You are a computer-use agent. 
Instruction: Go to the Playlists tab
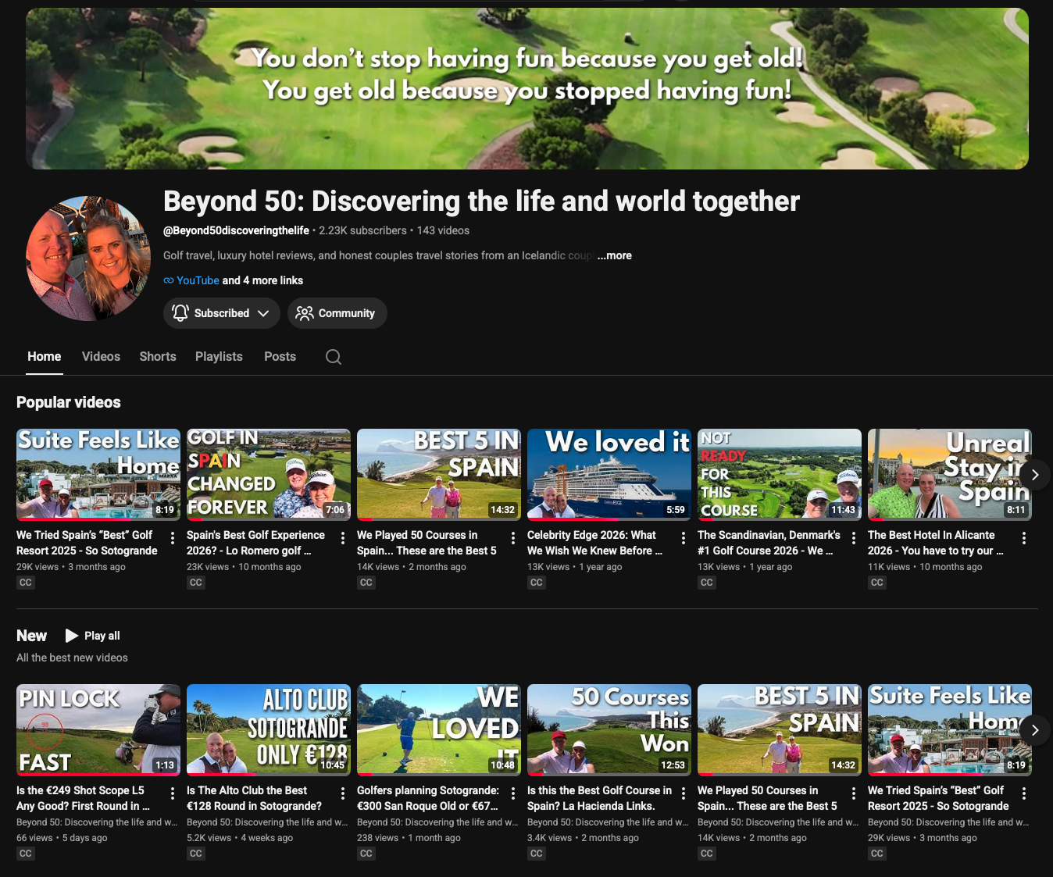tap(219, 357)
